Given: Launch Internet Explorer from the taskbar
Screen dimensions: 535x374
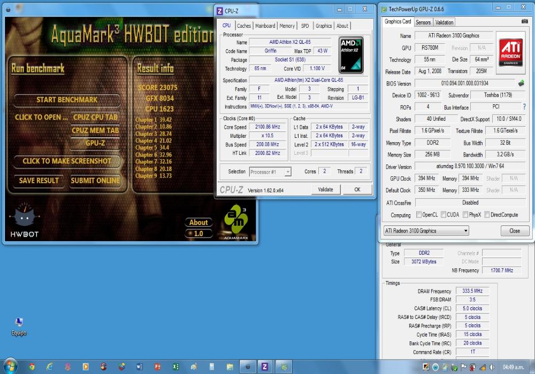Looking at the screenshot, I should pos(50,367).
